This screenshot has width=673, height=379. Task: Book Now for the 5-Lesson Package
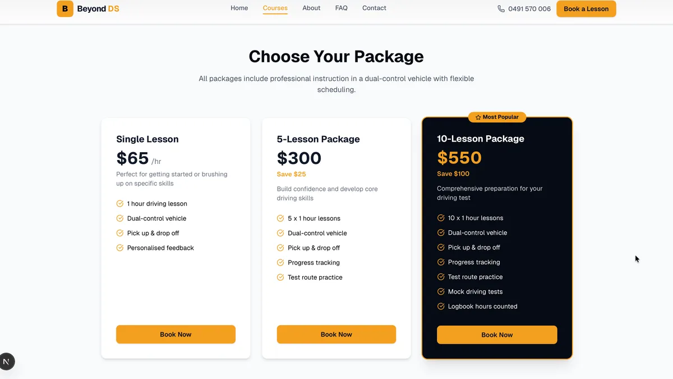[x=336, y=334]
